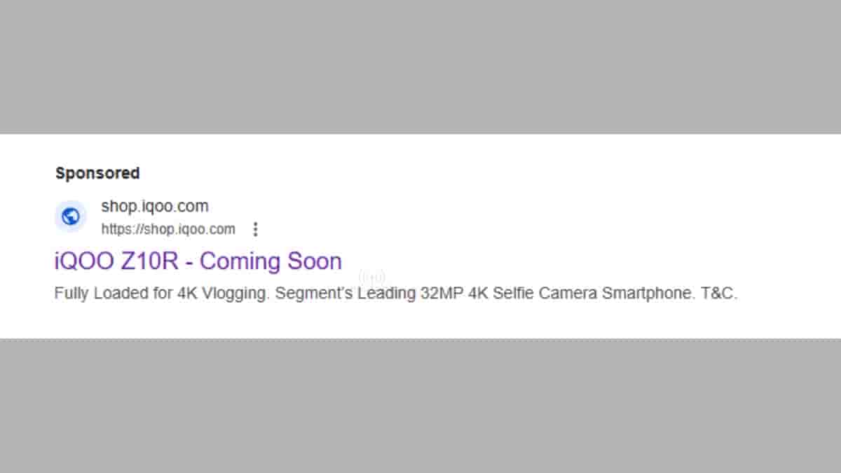
Task: Click the "Leading" word in the description
Action: pos(386,294)
